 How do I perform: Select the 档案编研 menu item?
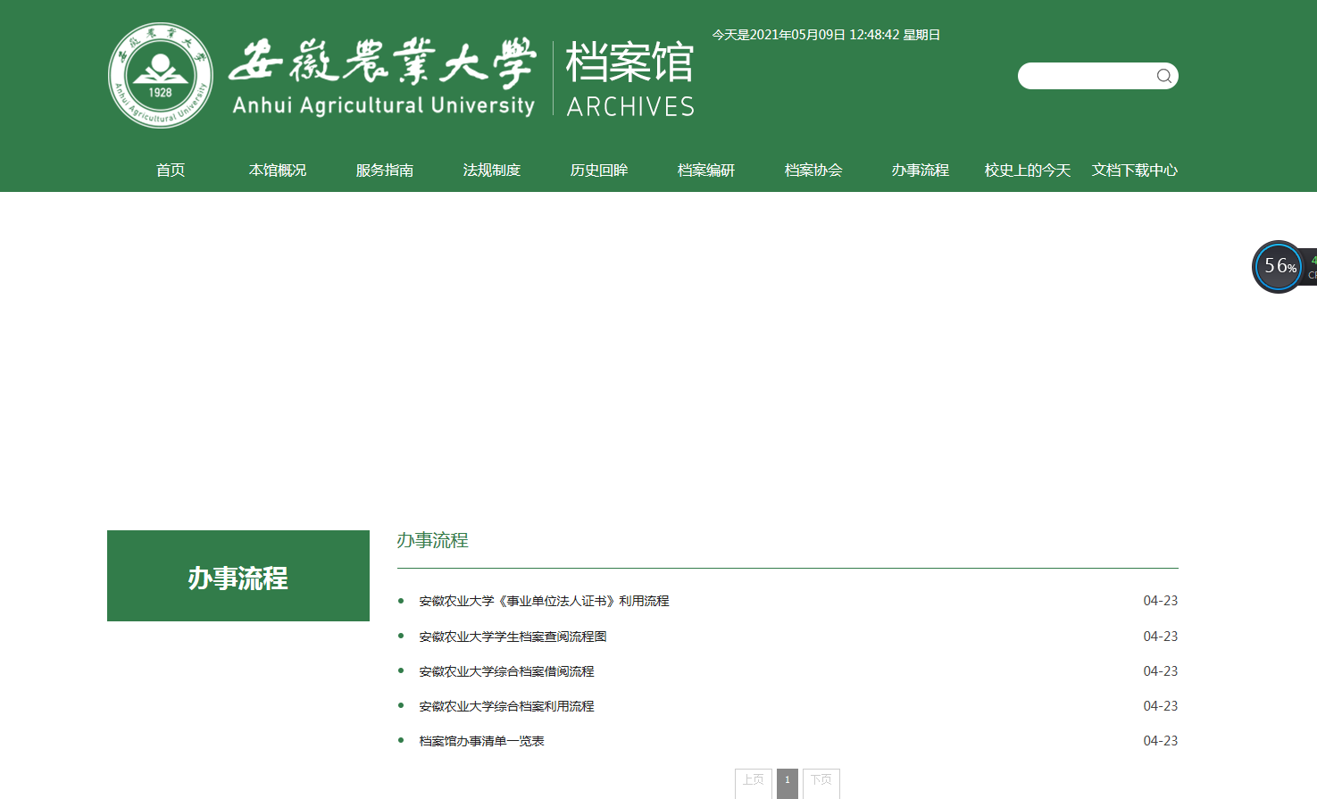click(706, 170)
